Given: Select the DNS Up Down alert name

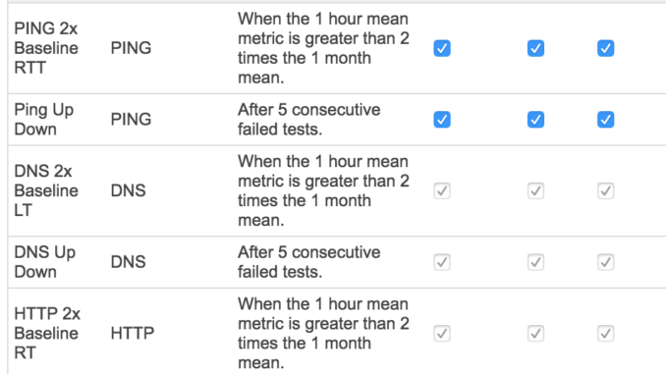Looking at the screenshot, I should [44, 262].
